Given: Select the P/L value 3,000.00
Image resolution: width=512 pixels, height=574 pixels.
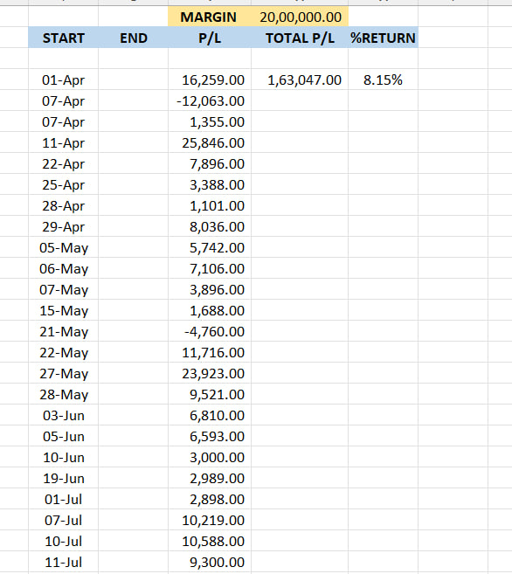Looking at the screenshot, I should coord(210,458).
